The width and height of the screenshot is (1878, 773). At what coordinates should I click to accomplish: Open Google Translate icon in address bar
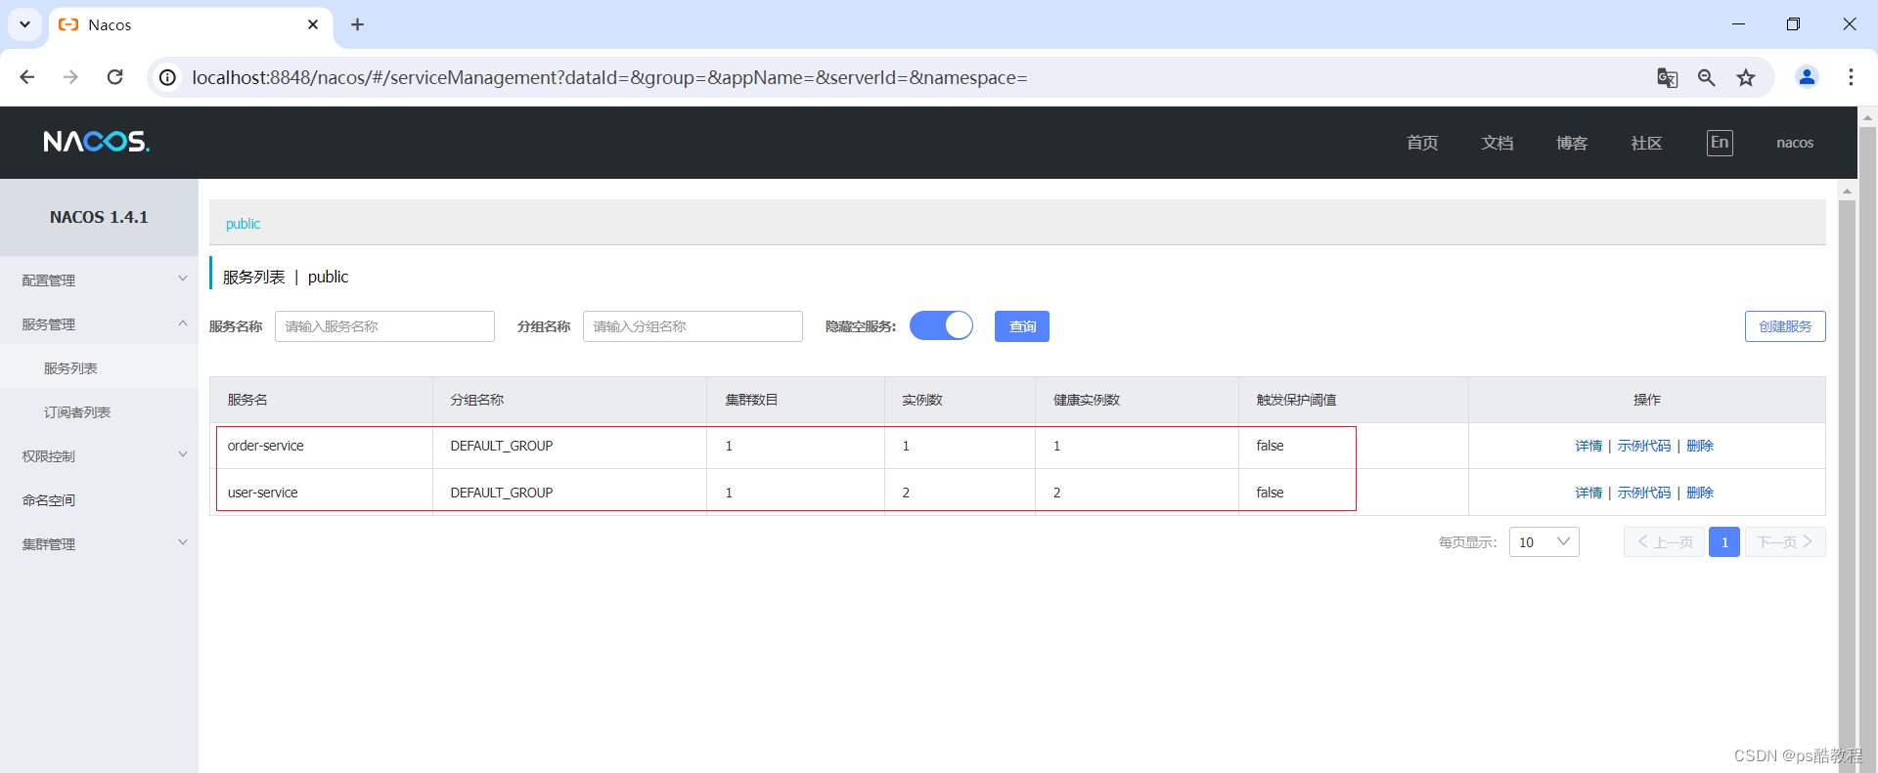(x=1668, y=77)
